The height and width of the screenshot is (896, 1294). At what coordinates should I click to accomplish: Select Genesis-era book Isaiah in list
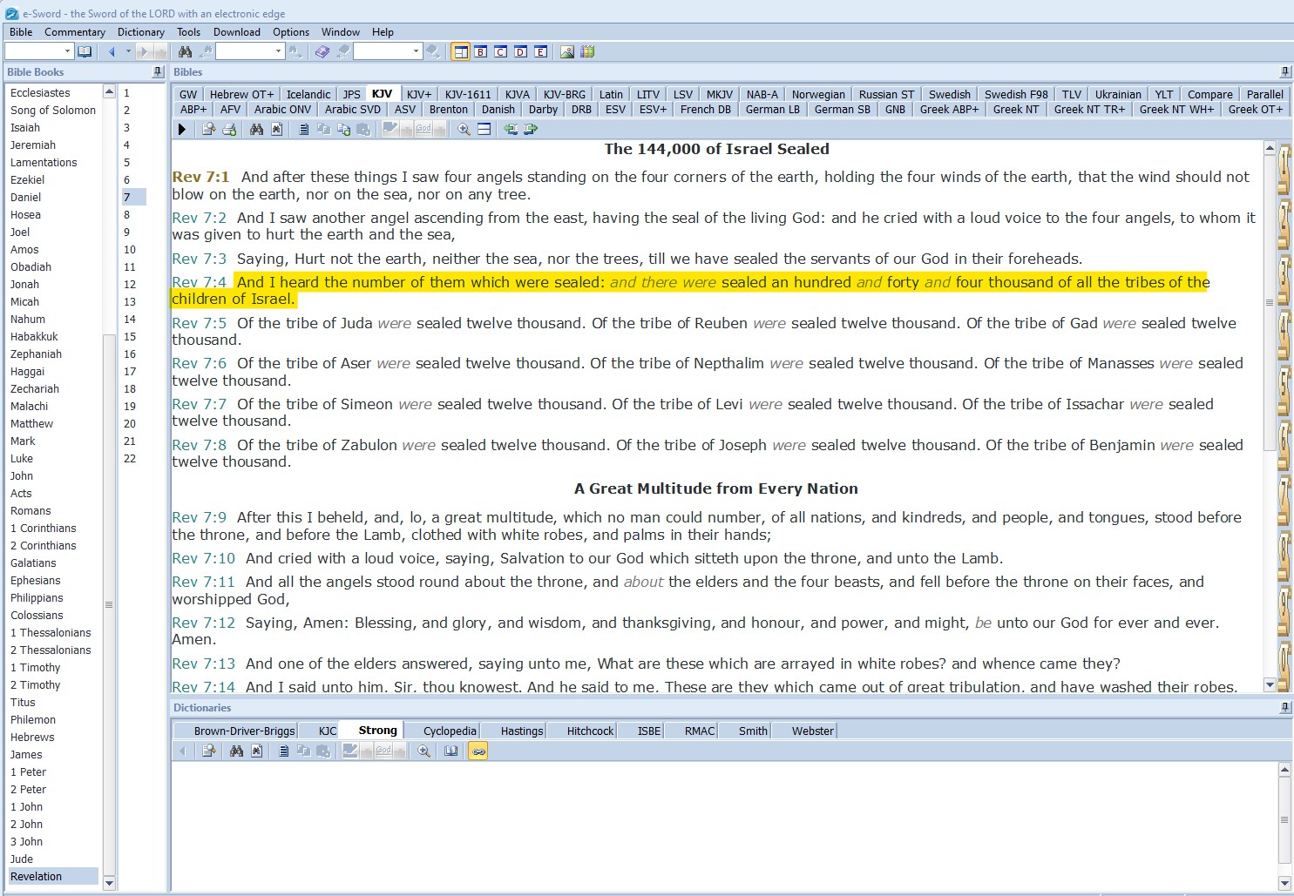pyautogui.click(x=25, y=127)
